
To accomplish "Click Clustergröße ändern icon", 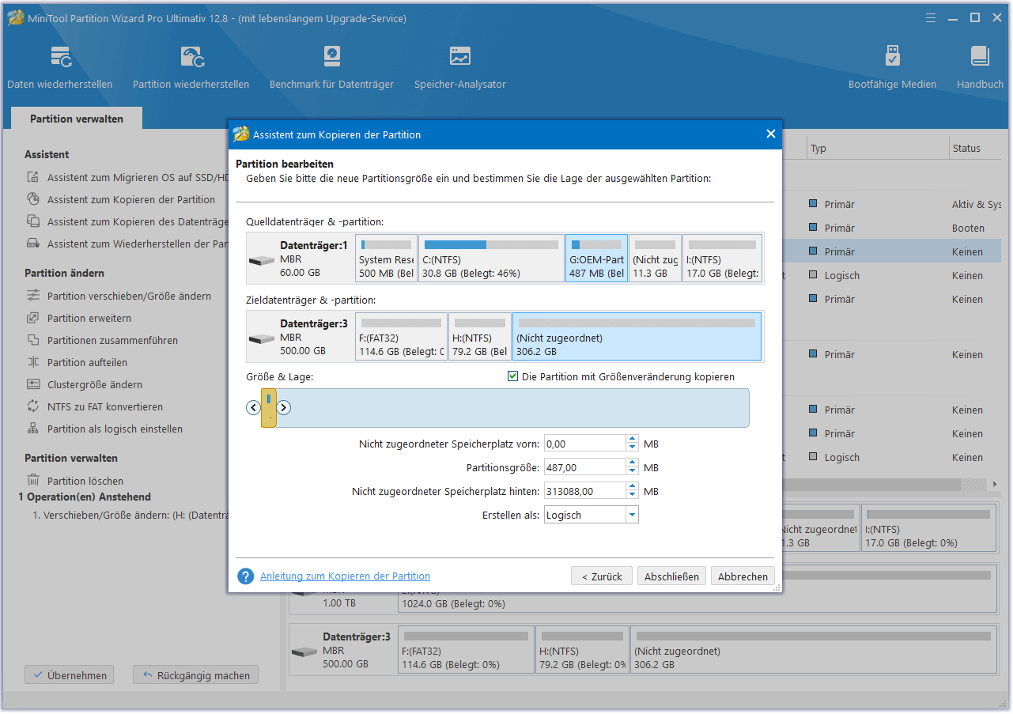I will click(33, 385).
